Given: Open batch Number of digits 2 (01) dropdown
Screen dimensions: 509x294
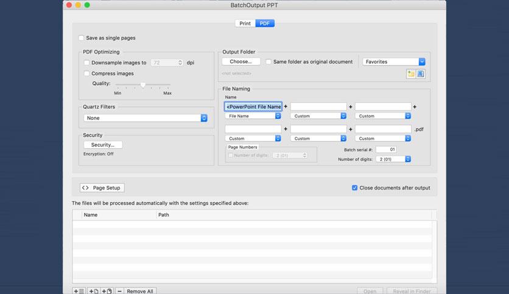Looking at the screenshot, I should 393,159.
